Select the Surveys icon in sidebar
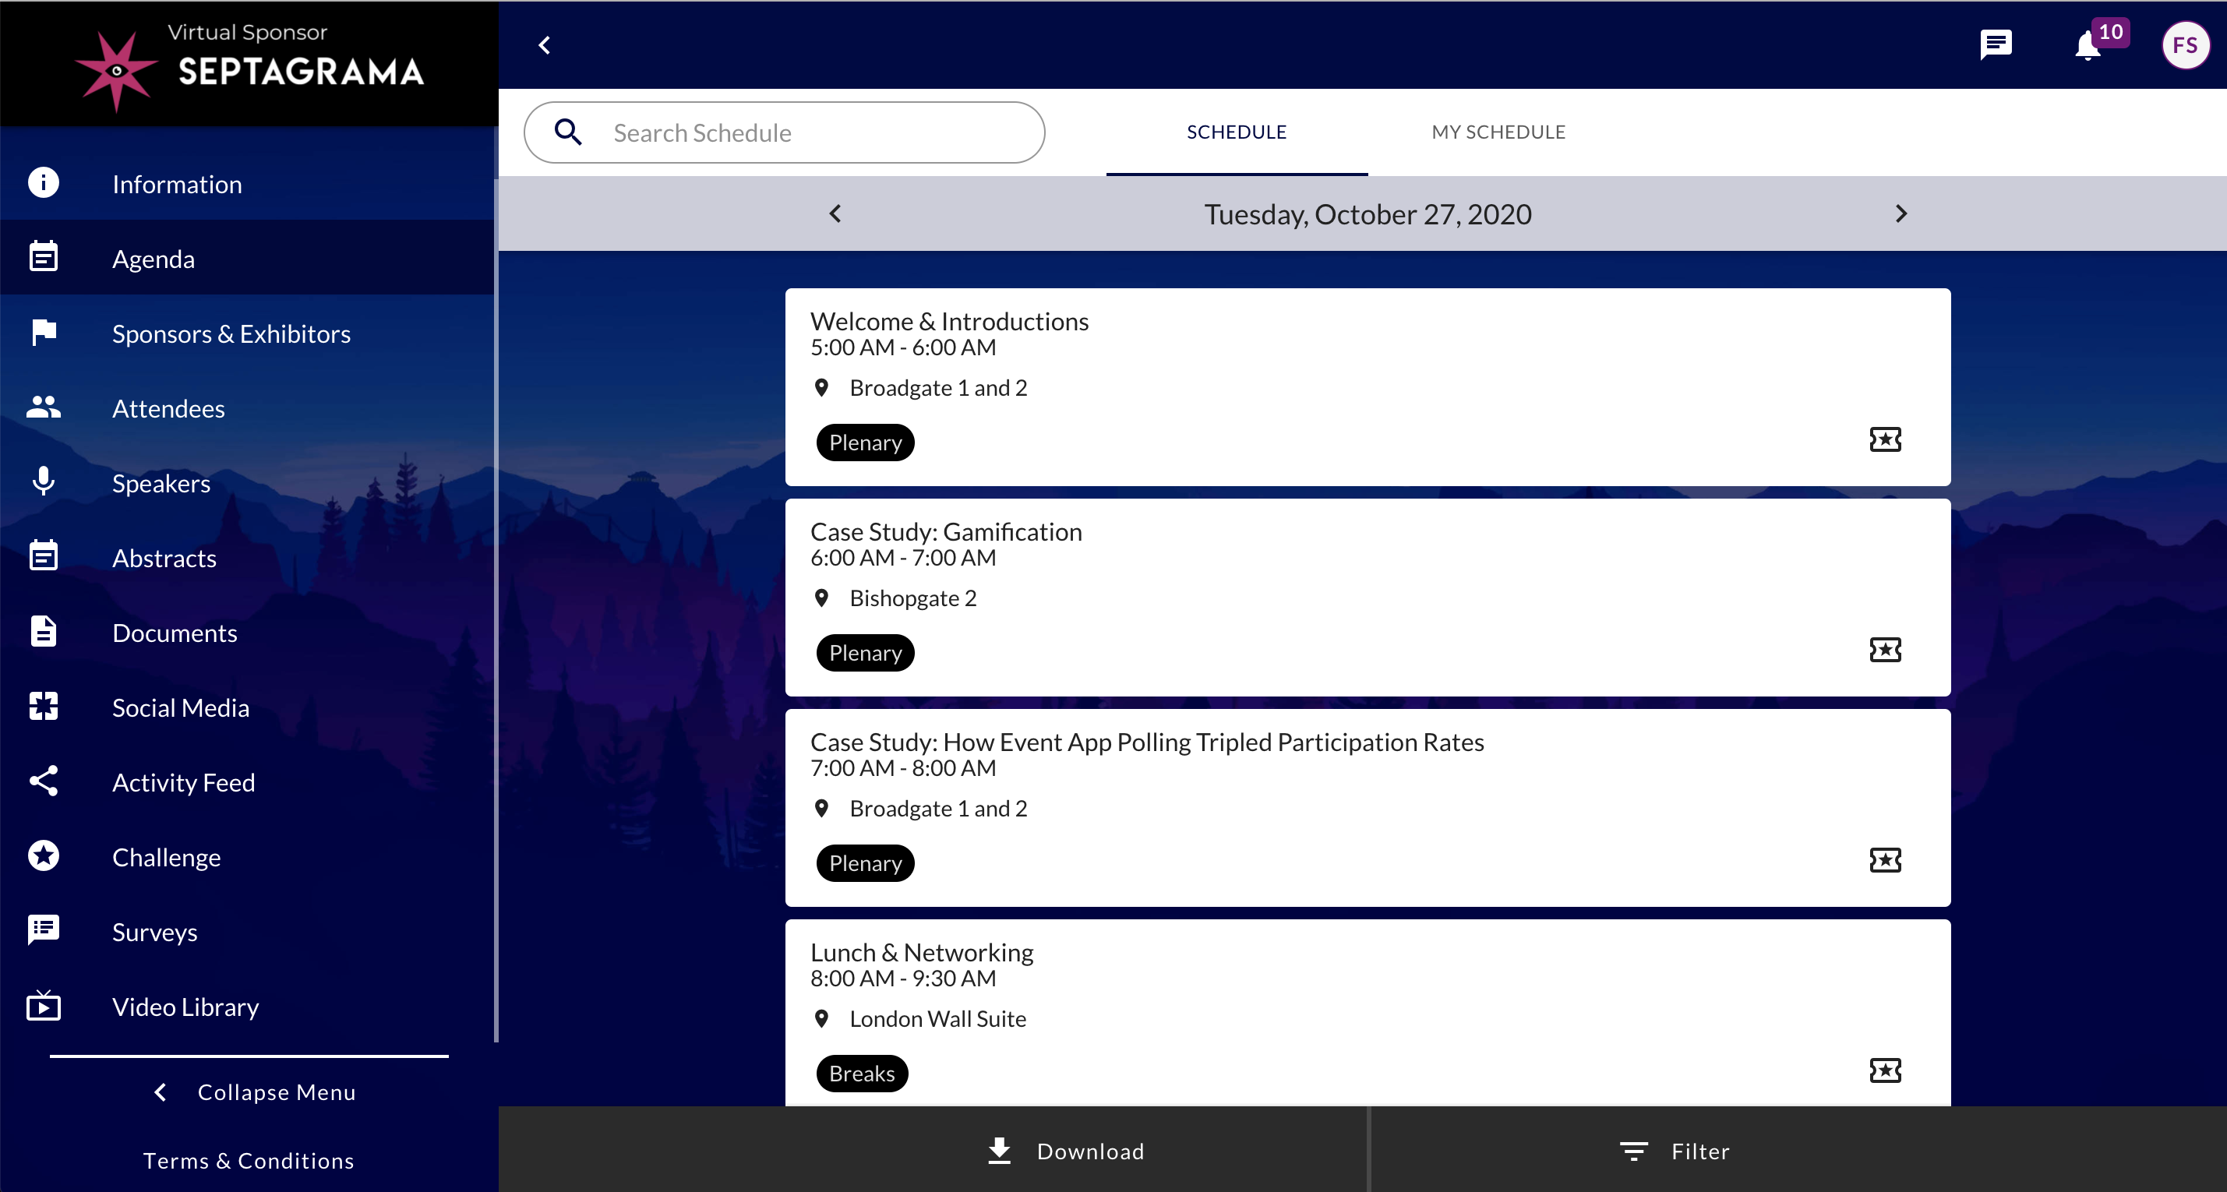The image size is (2227, 1192). [43, 930]
